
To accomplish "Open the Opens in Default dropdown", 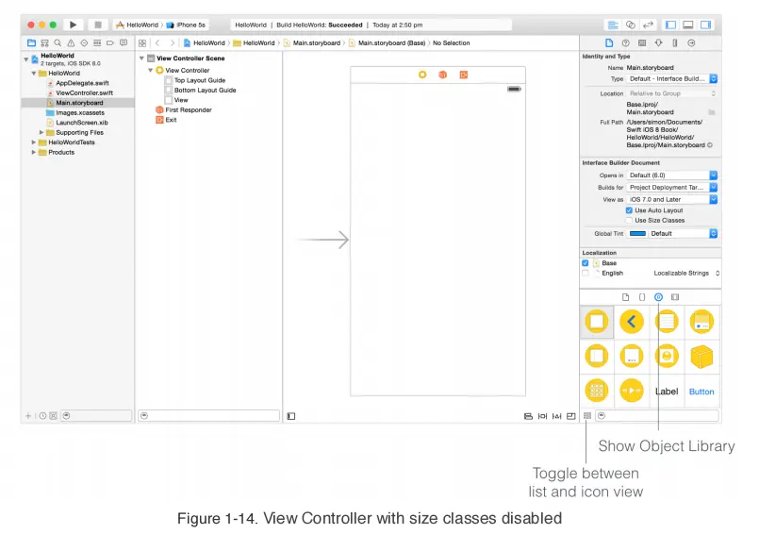I will [x=672, y=175].
